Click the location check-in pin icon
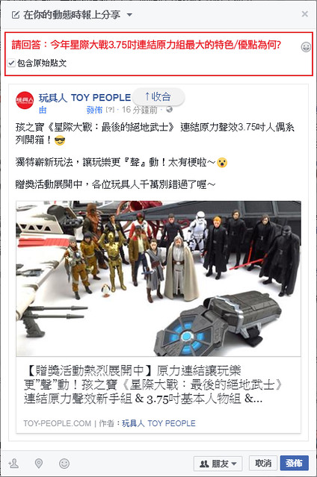The height and width of the screenshot is (477, 317). tap(38, 464)
